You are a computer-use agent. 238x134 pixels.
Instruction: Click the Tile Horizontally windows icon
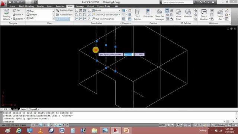(x=212, y=10)
